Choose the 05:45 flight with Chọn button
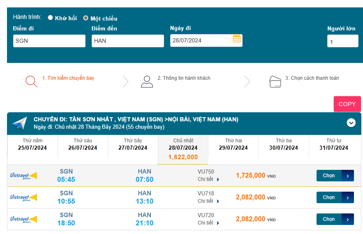 click(x=335, y=176)
